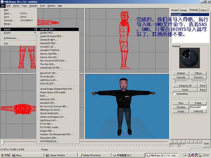This screenshot has width=211, height=158.
Task: Click the question mark animation button
Action: click(x=175, y=141)
